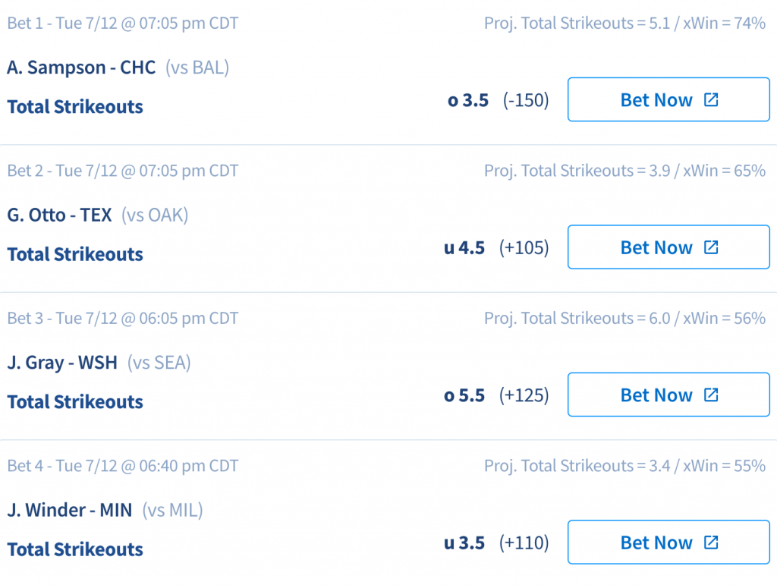Click Bet Now for J. Winder strikeouts
The height and width of the screenshot is (588, 777).
coord(668,542)
